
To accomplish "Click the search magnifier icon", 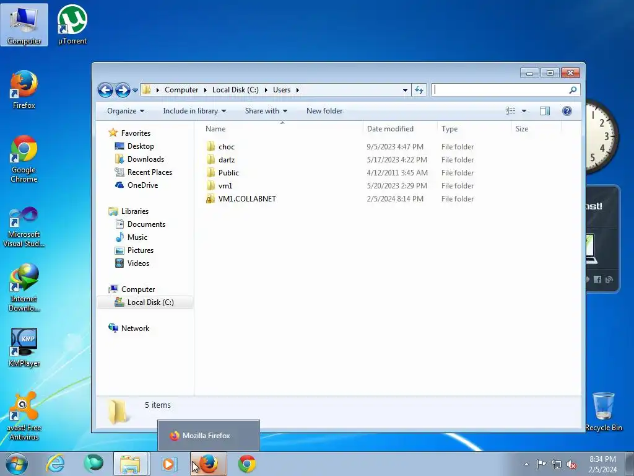I will pyautogui.click(x=573, y=90).
